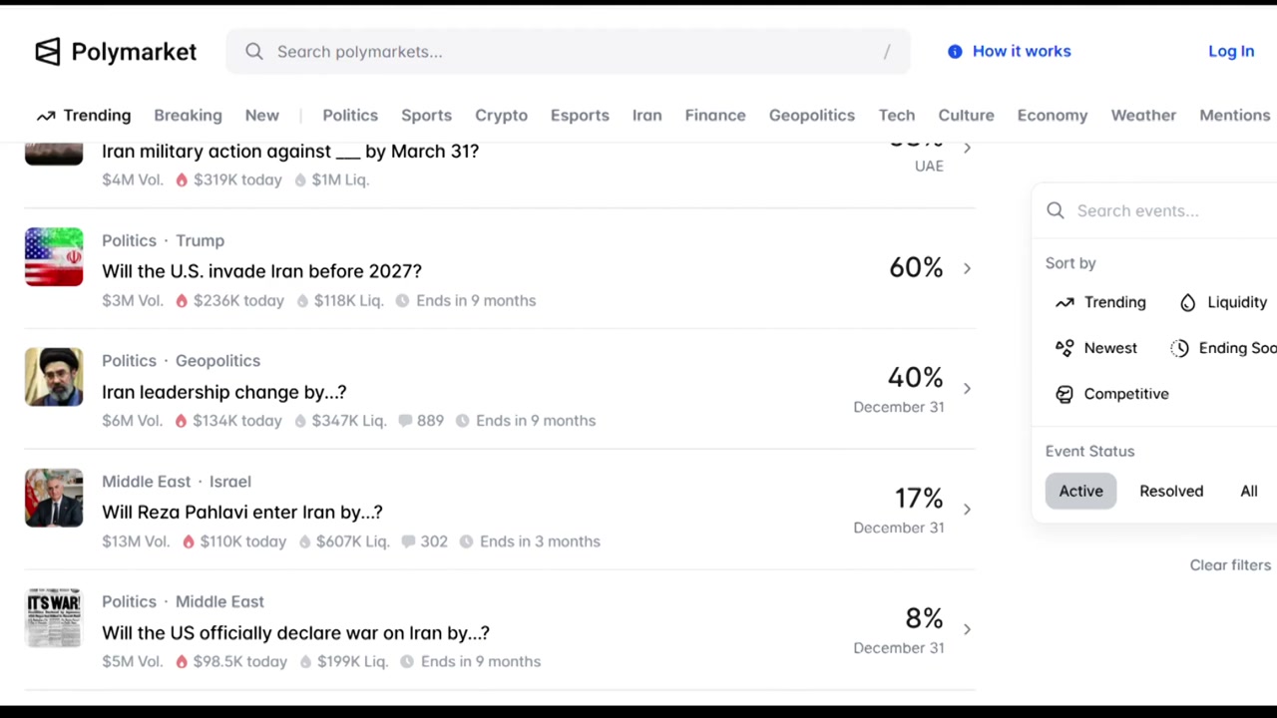The image size is (1277, 718).
Task: Click the Newest sort icon
Action: click(x=1064, y=348)
